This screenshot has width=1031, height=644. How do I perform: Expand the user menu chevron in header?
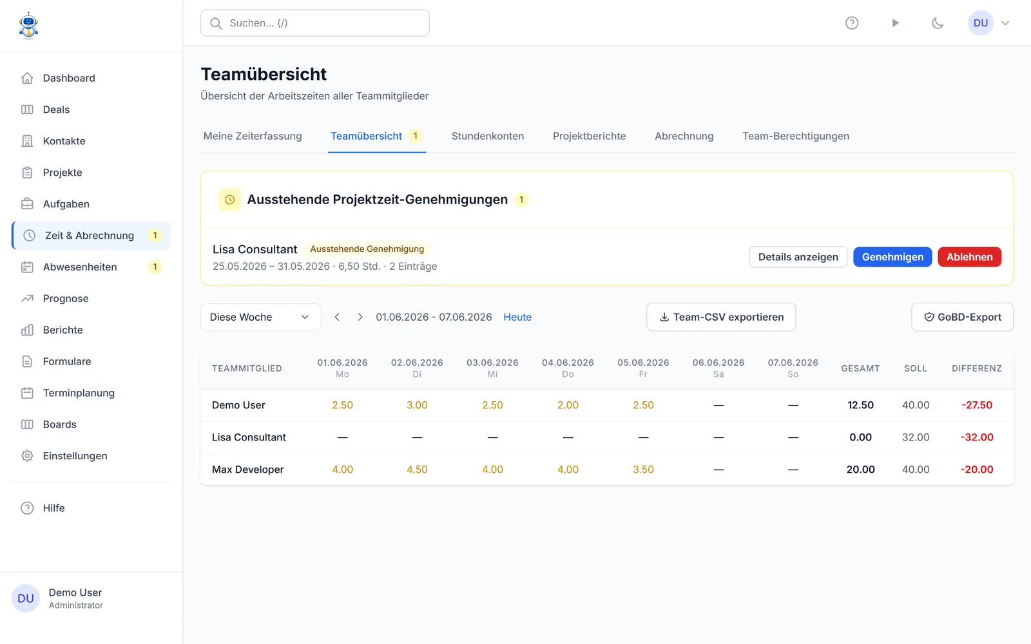1005,23
